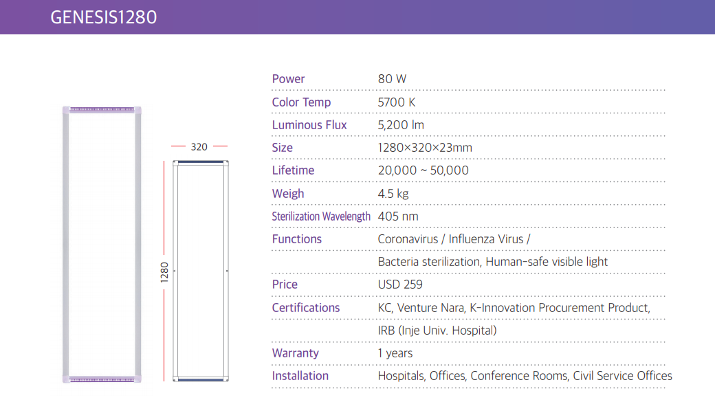The height and width of the screenshot is (413, 715).
Task: Select the Lifetime row label
Action: click(x=293, y=170)
